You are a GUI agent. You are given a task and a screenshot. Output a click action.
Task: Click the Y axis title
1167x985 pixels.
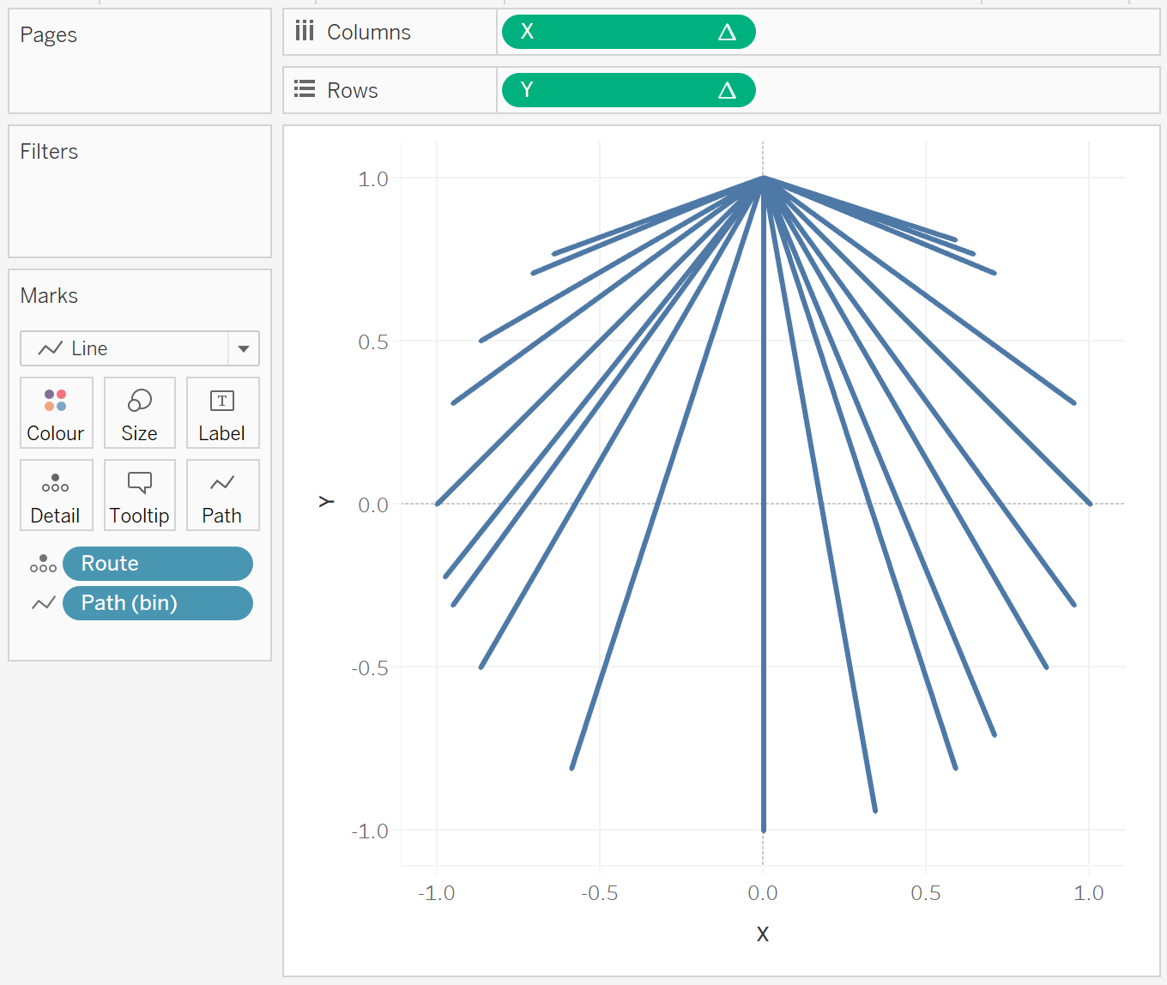(326, 501)
